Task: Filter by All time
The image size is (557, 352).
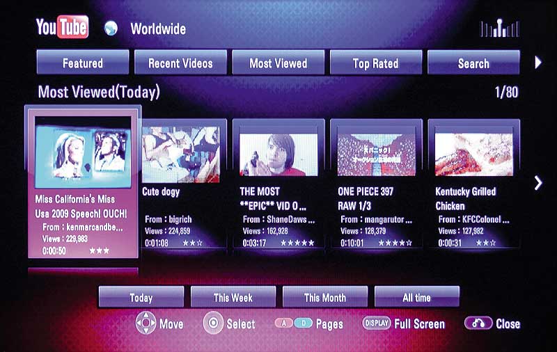Action: (416, 297)
